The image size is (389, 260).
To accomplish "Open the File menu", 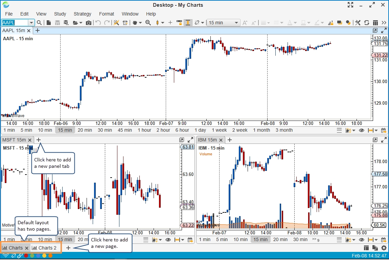I will (x=9, y=14).
